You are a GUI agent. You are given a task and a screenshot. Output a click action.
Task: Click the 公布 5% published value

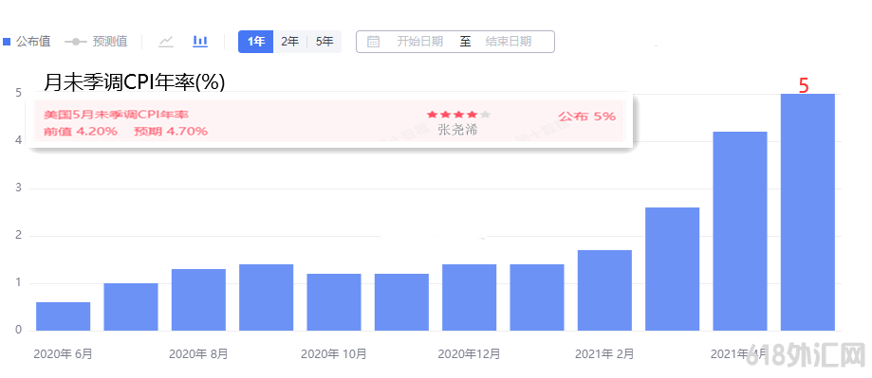pyautogui.click(x=587, y=117)
